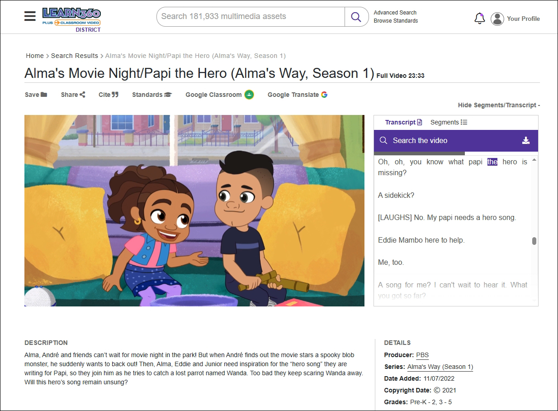Screen dimensions: 558x411
Task: Click the Copyright Date 2021 value
Action: (x=445, y=390)
